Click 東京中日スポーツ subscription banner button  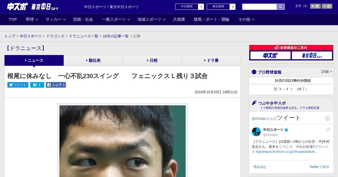(312, 55)
